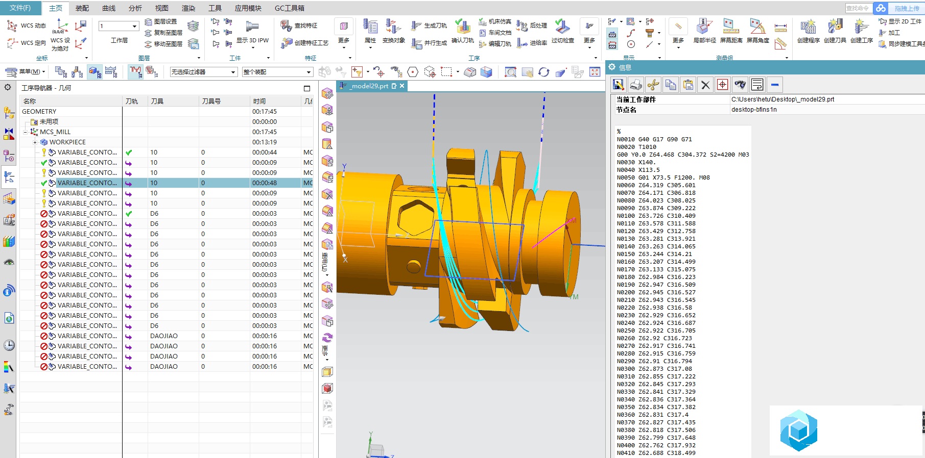Click the red crosshair icon in 信息 toolbar
The image size is (925, 458).
pyautogui.click(x=723, y=85)
